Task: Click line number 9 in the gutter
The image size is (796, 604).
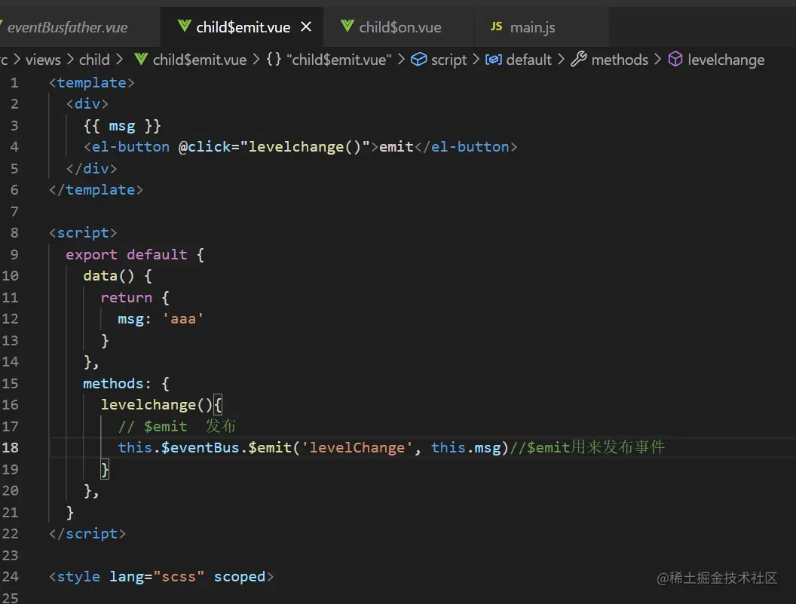Action: [14, 255]
